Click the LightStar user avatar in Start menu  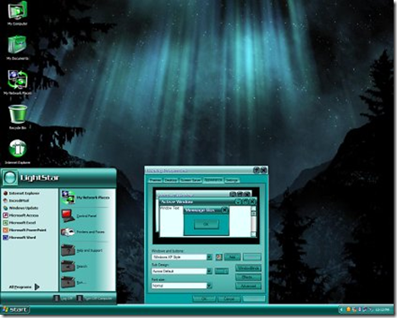(x=9, y=178)
